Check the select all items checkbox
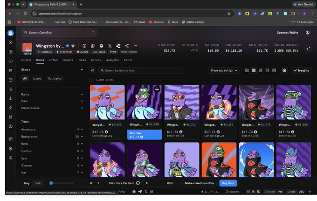Screen dimensions: 317x201 (x=91, y=80)
